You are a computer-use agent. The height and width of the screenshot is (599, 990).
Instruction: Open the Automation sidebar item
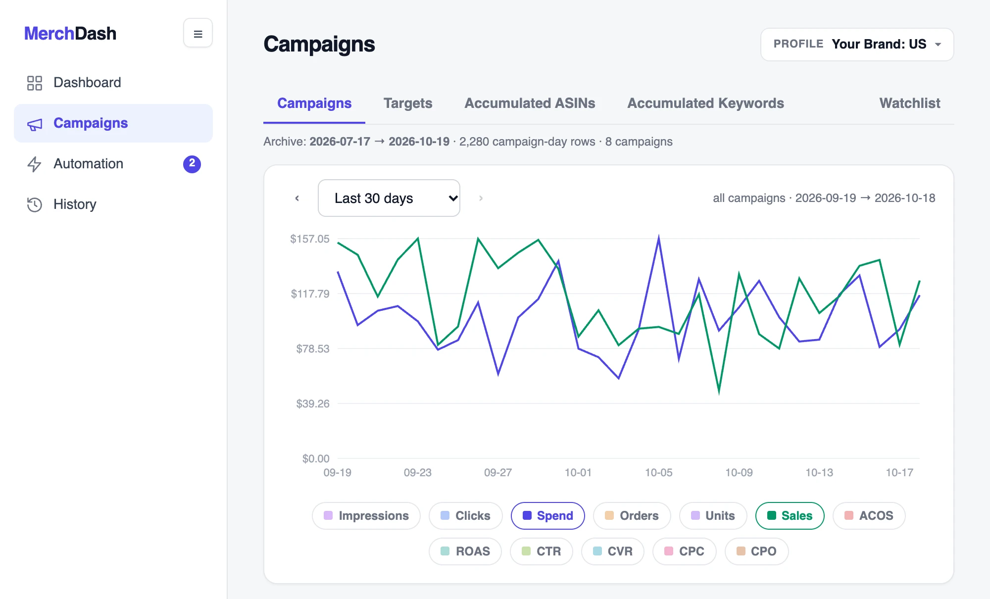point(113,164)
